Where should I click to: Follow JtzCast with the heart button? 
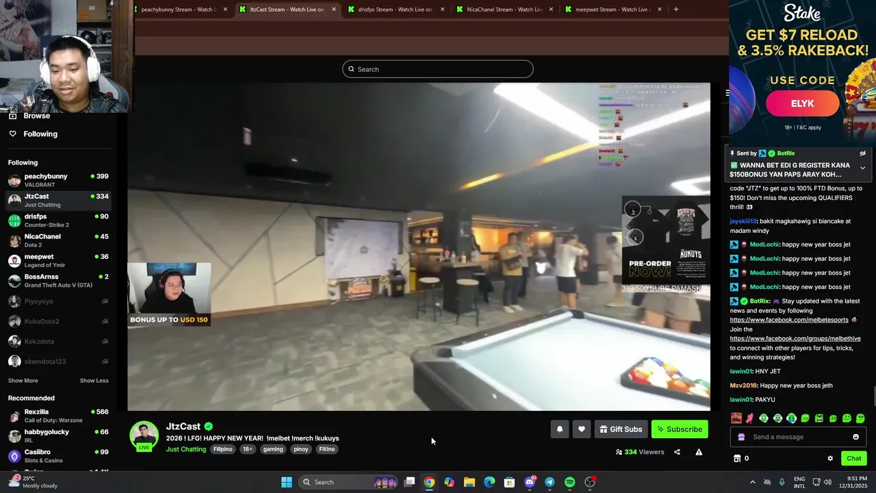pos(581,429)
